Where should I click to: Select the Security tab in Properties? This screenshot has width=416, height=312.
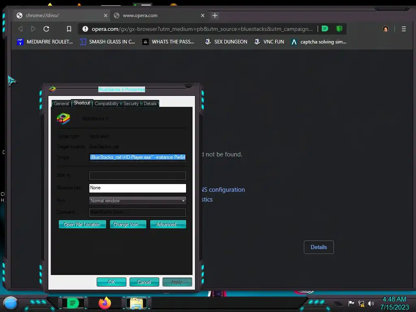[x=131, y=104]
